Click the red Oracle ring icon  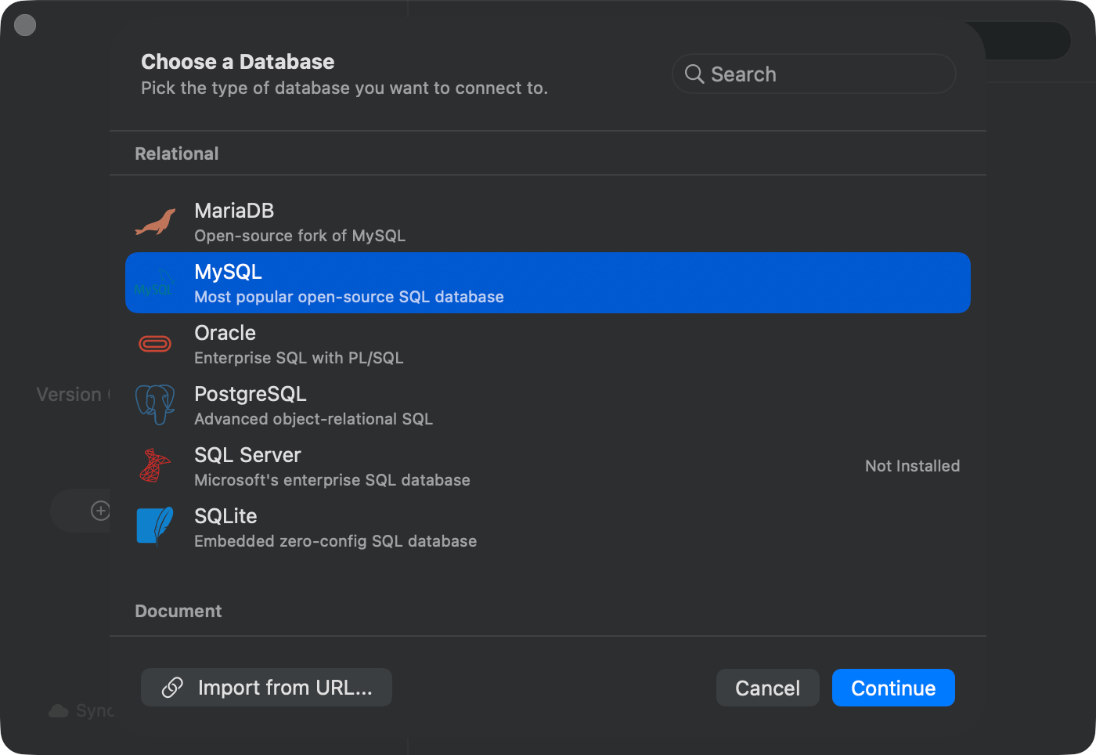(155, 344)
